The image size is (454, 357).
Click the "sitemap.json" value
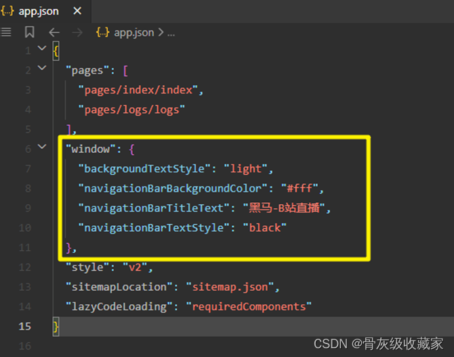click(230, 287)
